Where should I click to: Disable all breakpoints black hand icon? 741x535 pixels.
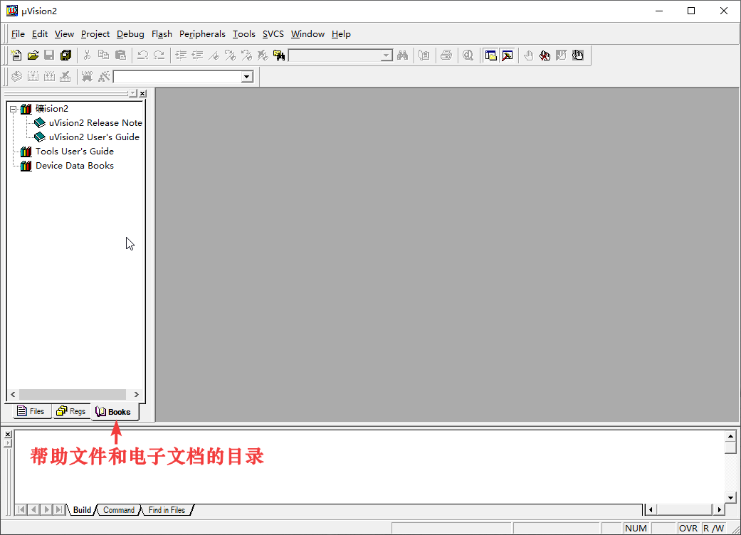577,55
